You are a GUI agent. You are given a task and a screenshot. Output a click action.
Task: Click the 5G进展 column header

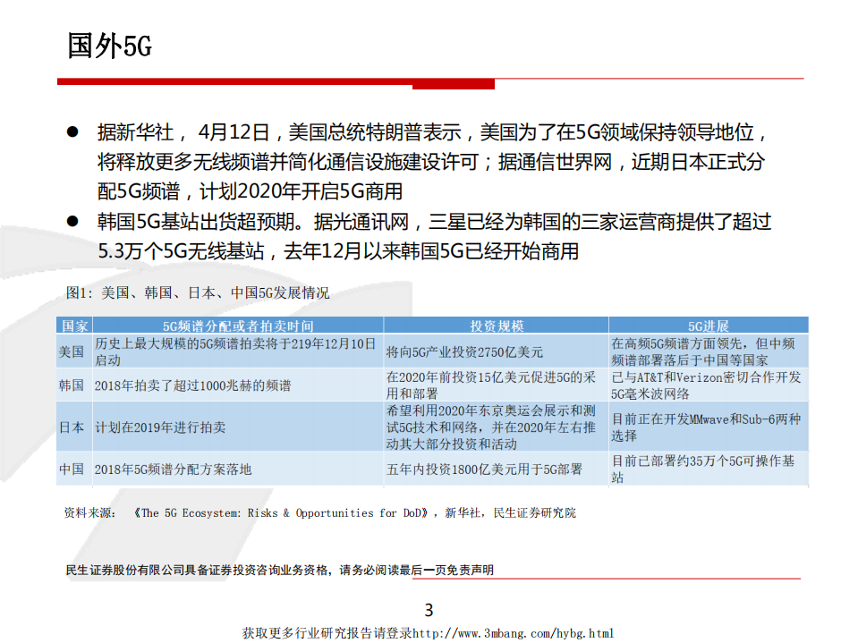tap(707, 325)
